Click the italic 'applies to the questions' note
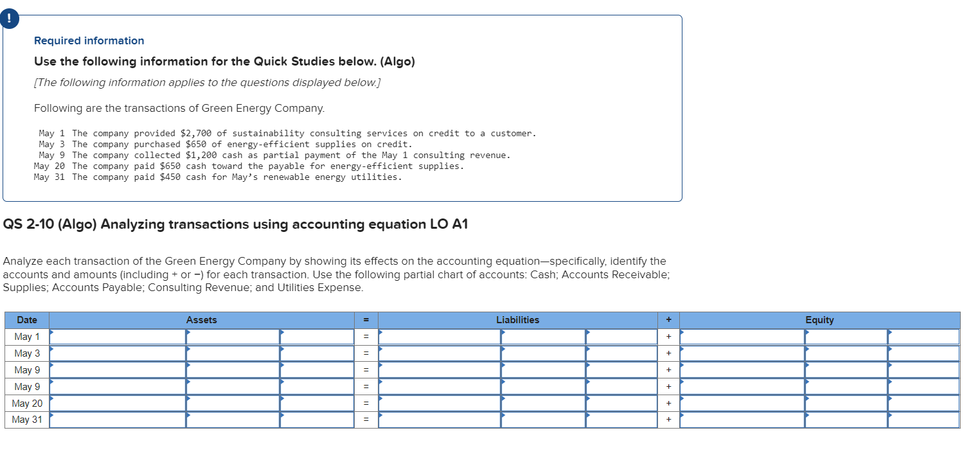980x462 pixels. [x=208, y=83]
